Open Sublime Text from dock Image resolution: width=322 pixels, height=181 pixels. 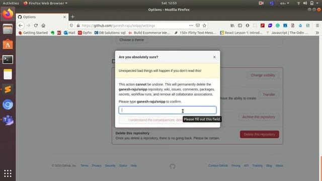[x=8, y=89]
